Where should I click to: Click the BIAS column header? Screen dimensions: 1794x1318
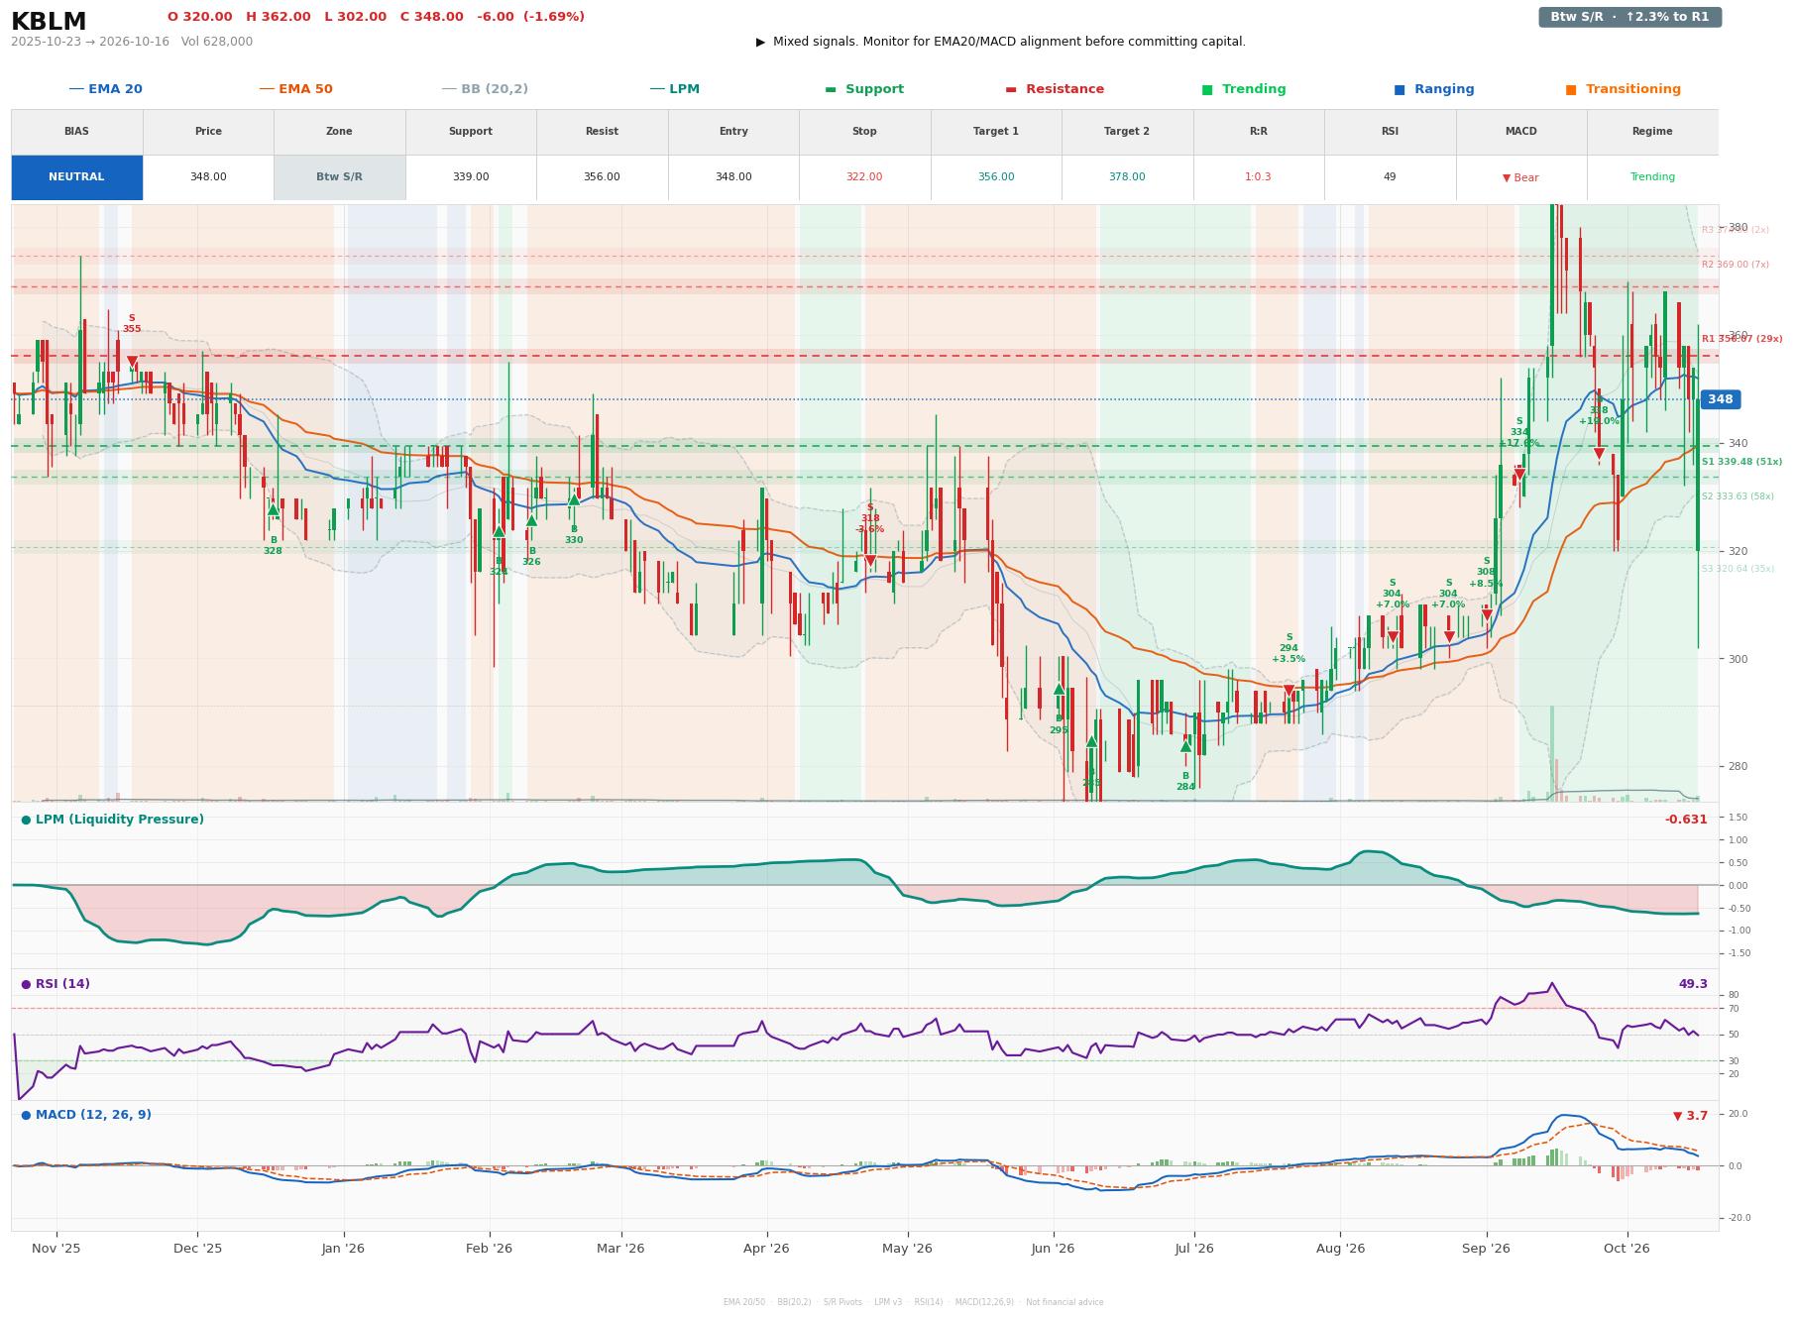pos(76,132)
